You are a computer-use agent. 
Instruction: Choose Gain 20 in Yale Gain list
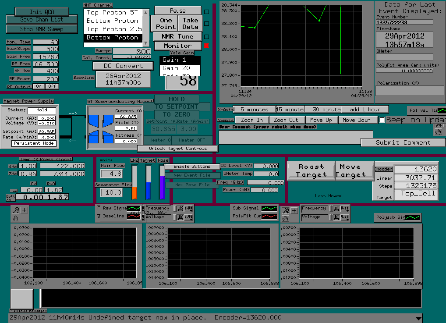(180, 68)
